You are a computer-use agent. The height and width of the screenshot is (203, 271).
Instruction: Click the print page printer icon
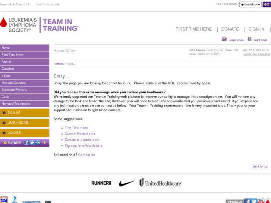249,39
